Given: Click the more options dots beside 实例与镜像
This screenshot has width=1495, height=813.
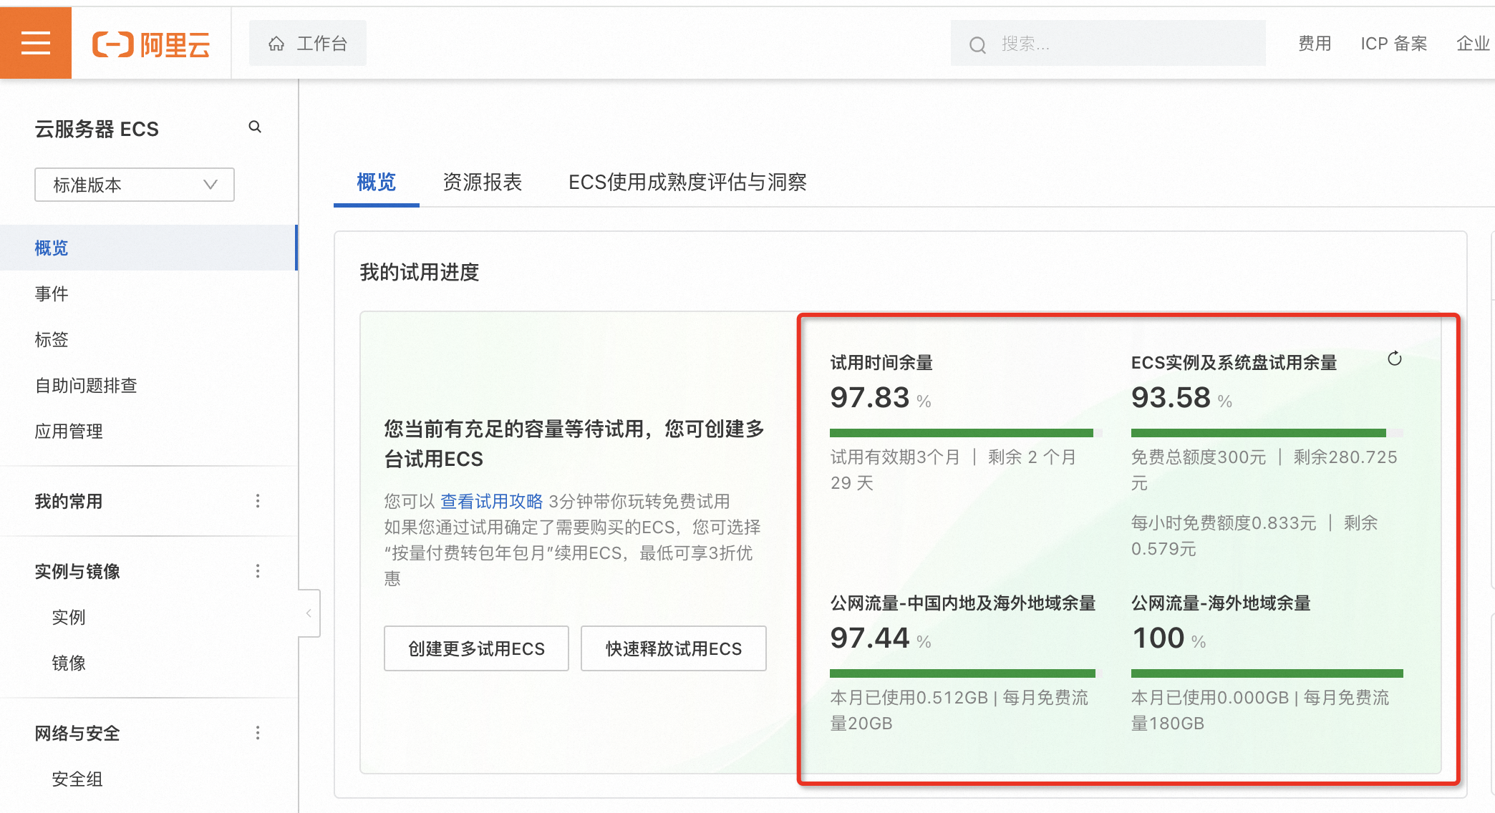Looking at the screenshot, I should (x=258, y=571).
